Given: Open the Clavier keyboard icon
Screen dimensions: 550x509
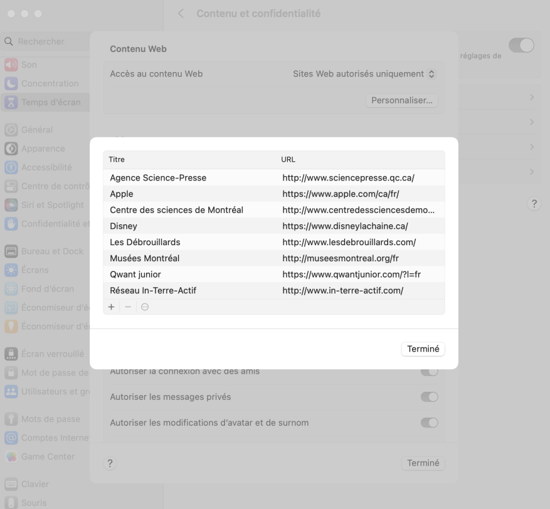Looking at the screenshot, I should [11, 484].
